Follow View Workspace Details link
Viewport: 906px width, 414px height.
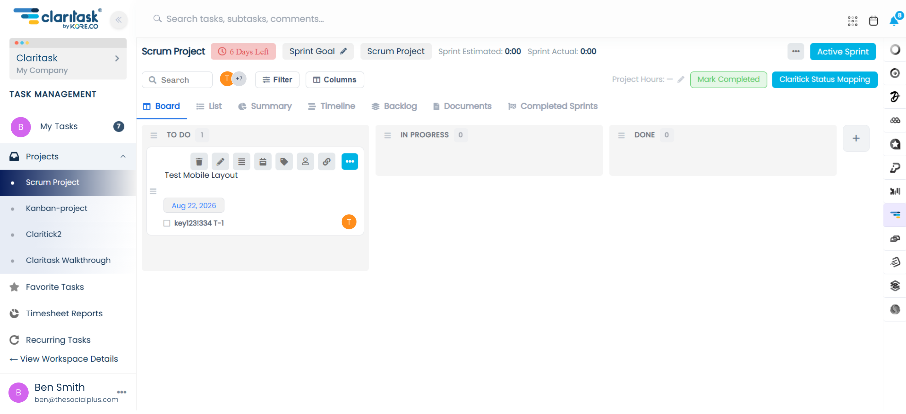point(64,359)
